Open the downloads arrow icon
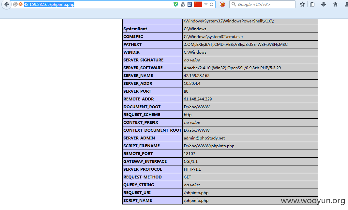 click(324, 4)
